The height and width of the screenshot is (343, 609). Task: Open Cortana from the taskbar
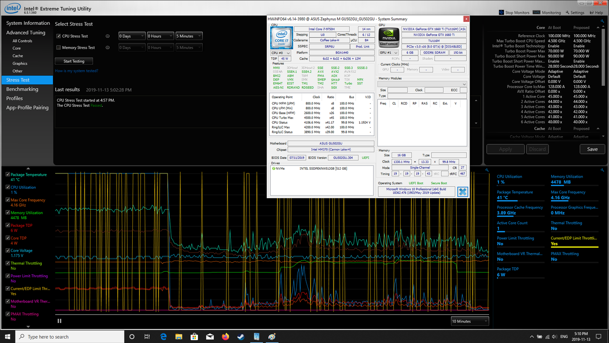pyautogui.click(x=132, y=337)
